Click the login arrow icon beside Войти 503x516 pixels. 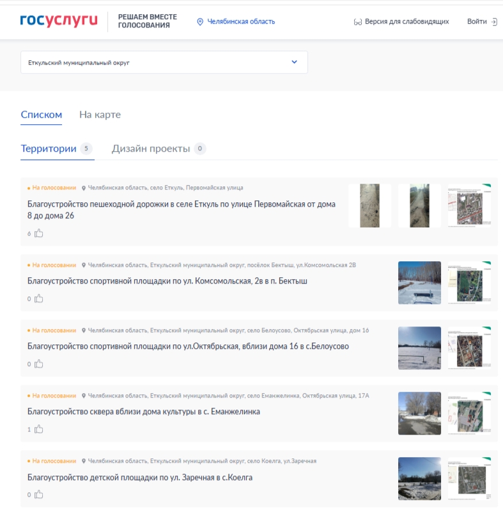click(494, 22)
